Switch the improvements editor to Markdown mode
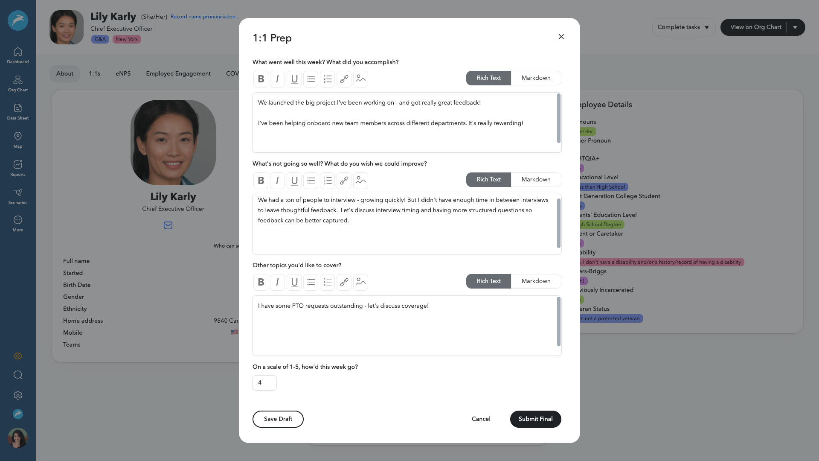Viewport: 819px width, 461px height. point(536,179)
